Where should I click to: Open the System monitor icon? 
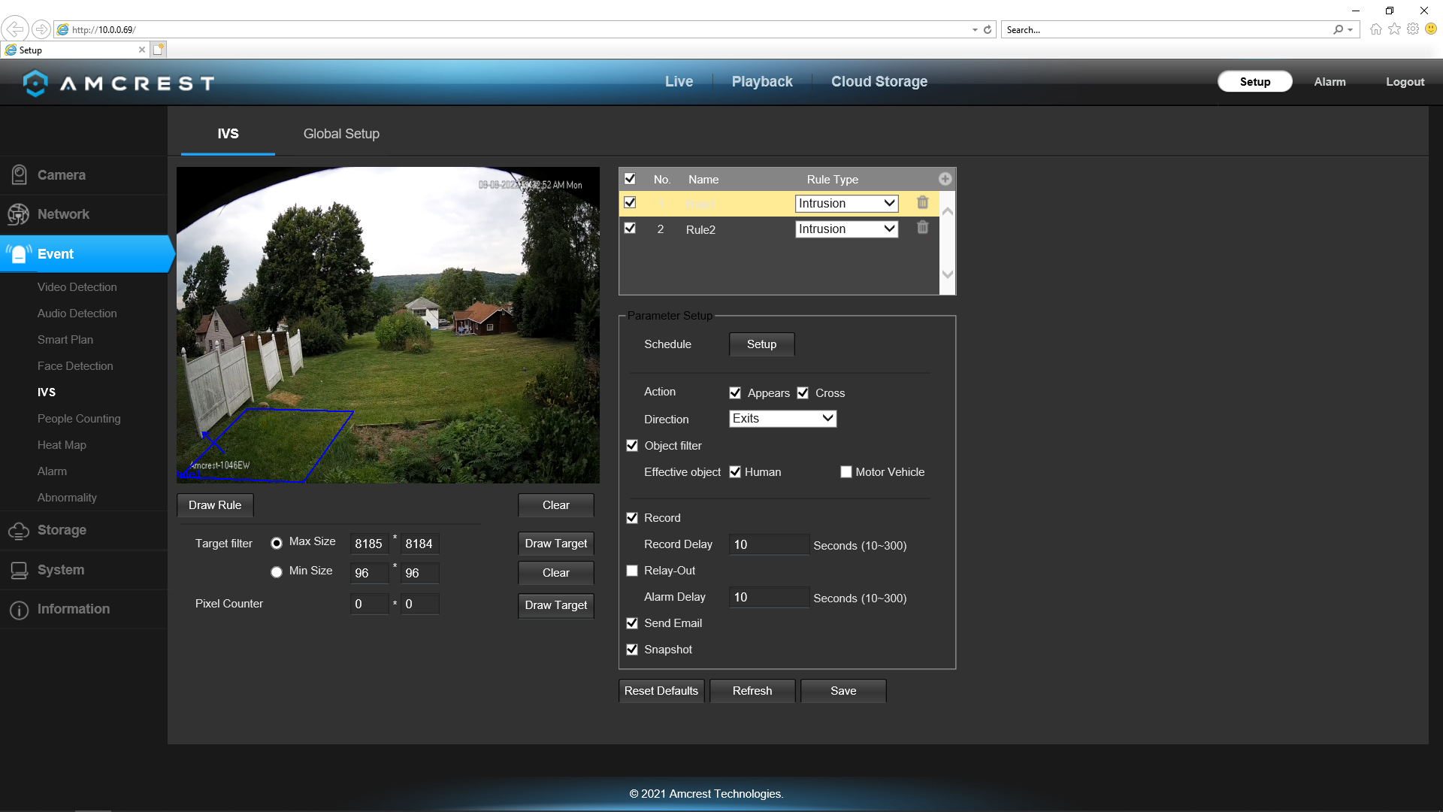pos(19,570)
